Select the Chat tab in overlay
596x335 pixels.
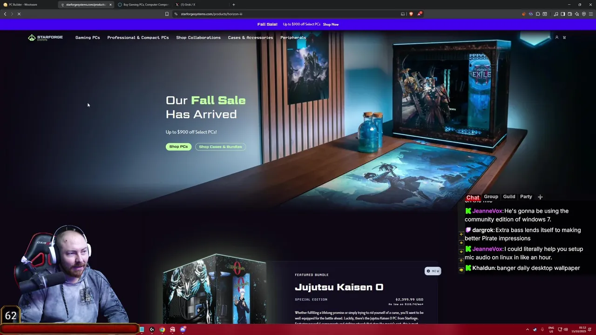coord(473,197)
